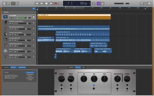Click the plus Add Track button
This screenshot has height=96, width=154.
click(4, 9)
